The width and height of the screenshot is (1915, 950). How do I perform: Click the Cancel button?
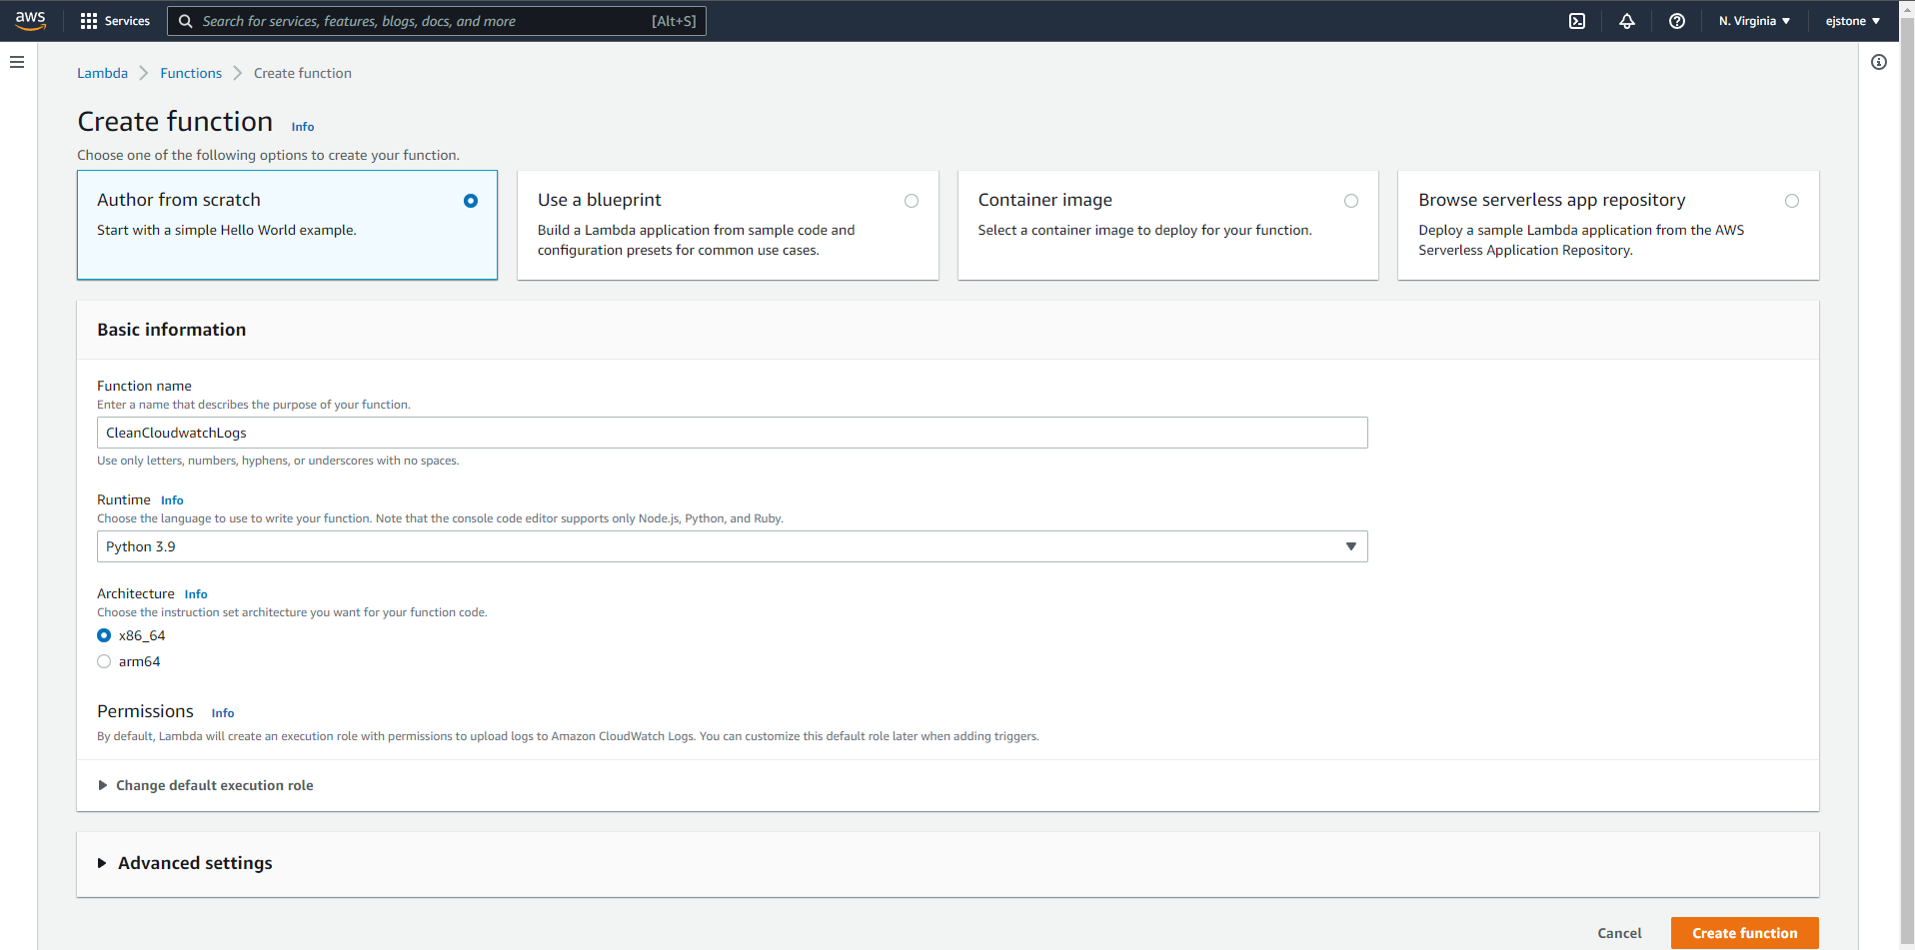click(1619, 933)
